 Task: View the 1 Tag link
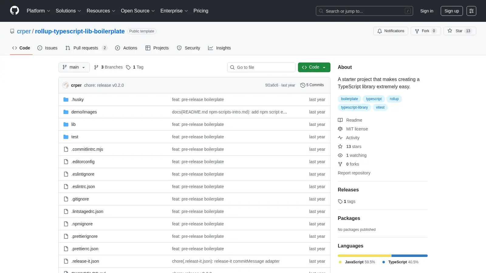point(135,67)
